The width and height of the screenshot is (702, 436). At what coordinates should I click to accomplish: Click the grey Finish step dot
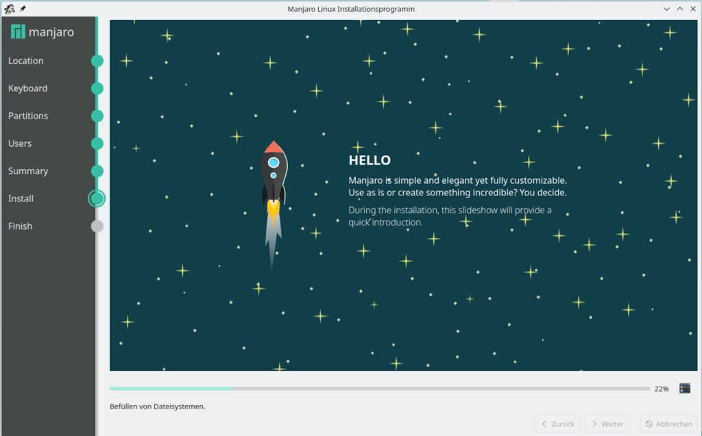coord(97,226)
